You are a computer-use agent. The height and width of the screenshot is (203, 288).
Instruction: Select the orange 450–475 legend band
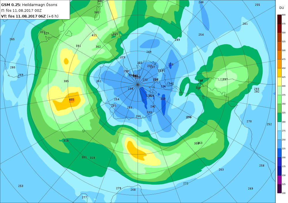coord(279,64)
